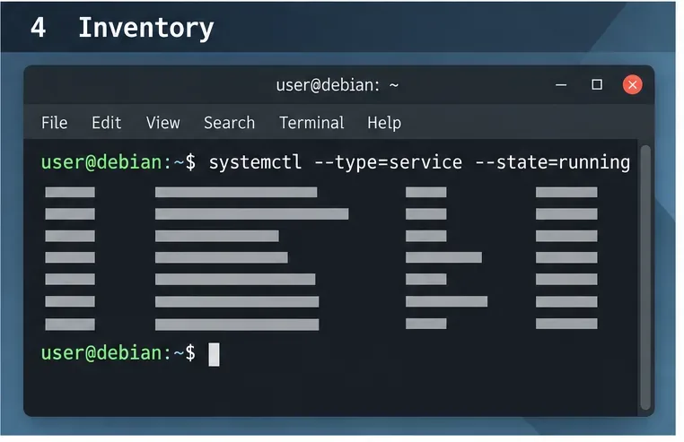Open the Terminal menu
This screenshot has height=442, width=684.
(311, 123)
